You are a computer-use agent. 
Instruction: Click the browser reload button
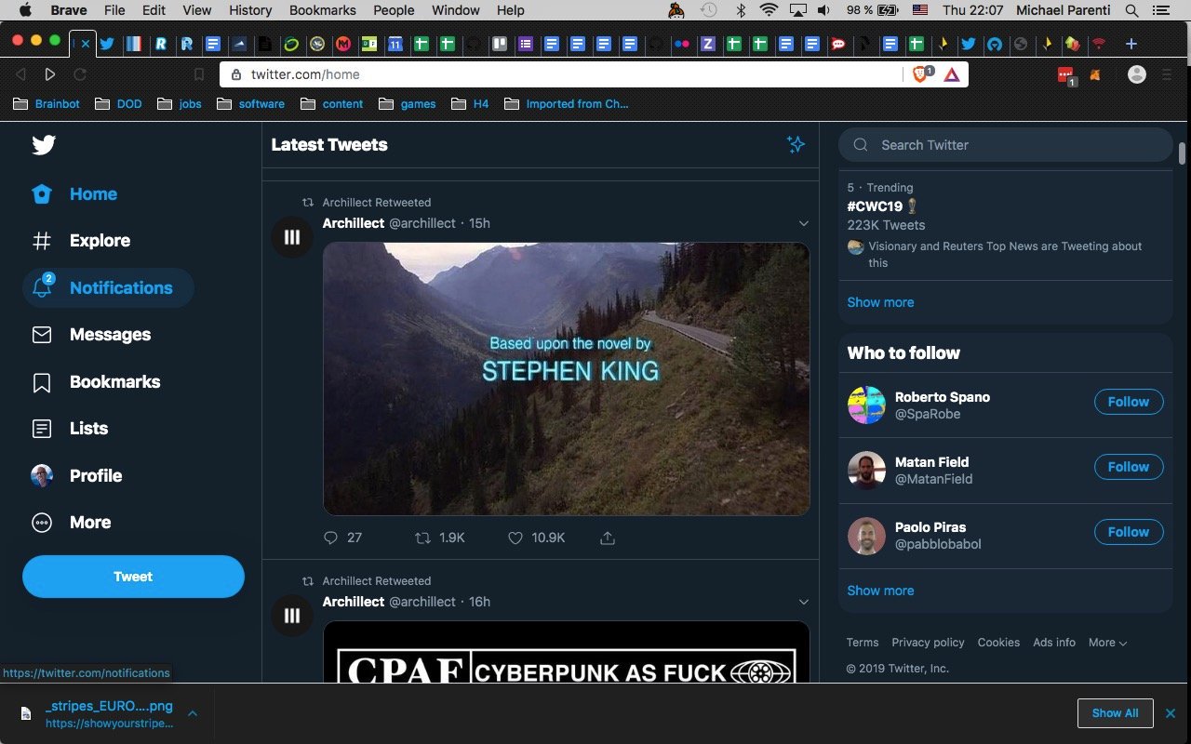[x=80, y=74]
